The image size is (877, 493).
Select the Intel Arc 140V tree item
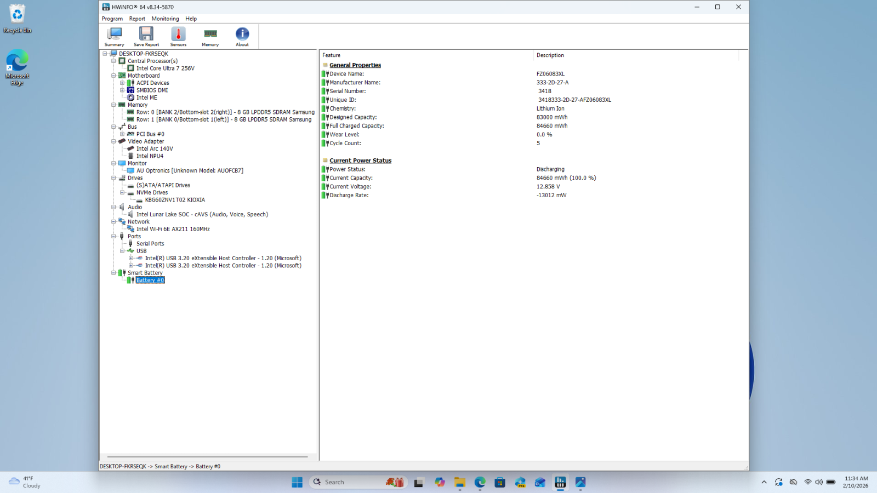click(x=155, y=149)
